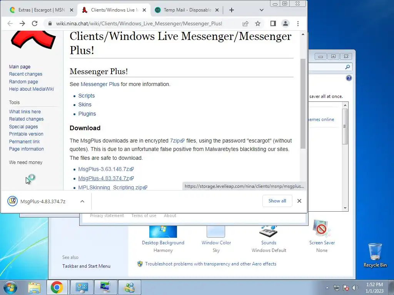
Task: Open Printable version link
Action: (26, 134)
